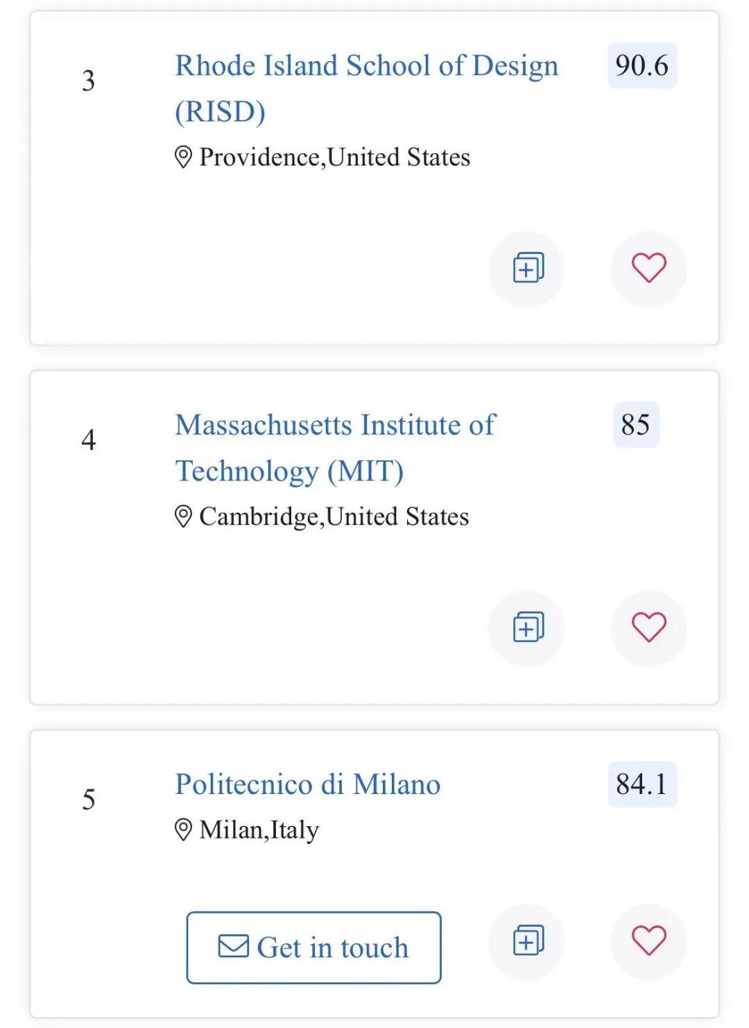Screen dimensions: 749x1028
Task: Click the Cambridge, United States location text
Action: [x=334, y=517]
